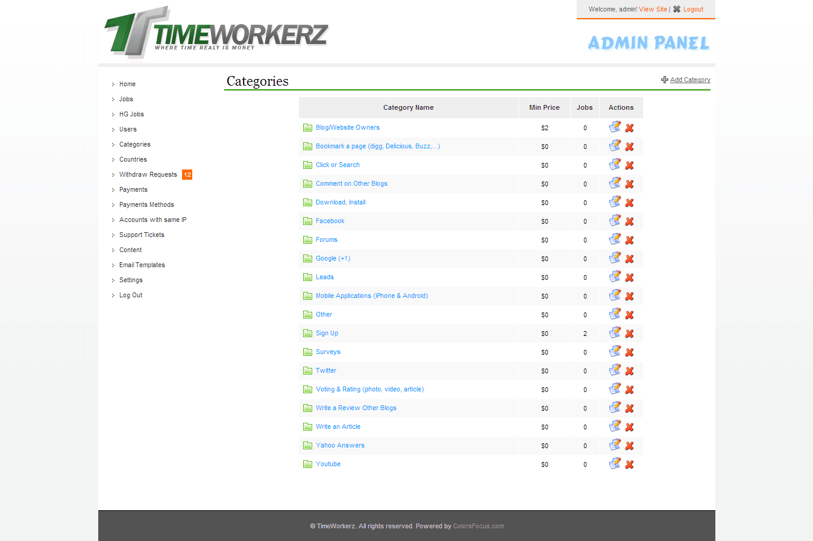Open Content in the sidebar

131,250
